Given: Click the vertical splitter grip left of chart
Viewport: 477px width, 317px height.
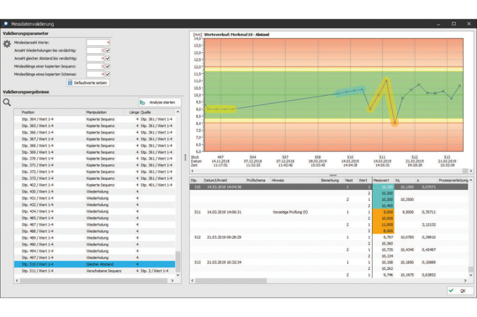Looking at the screenshot, I should pyautogui.click(x=185, y=157).
